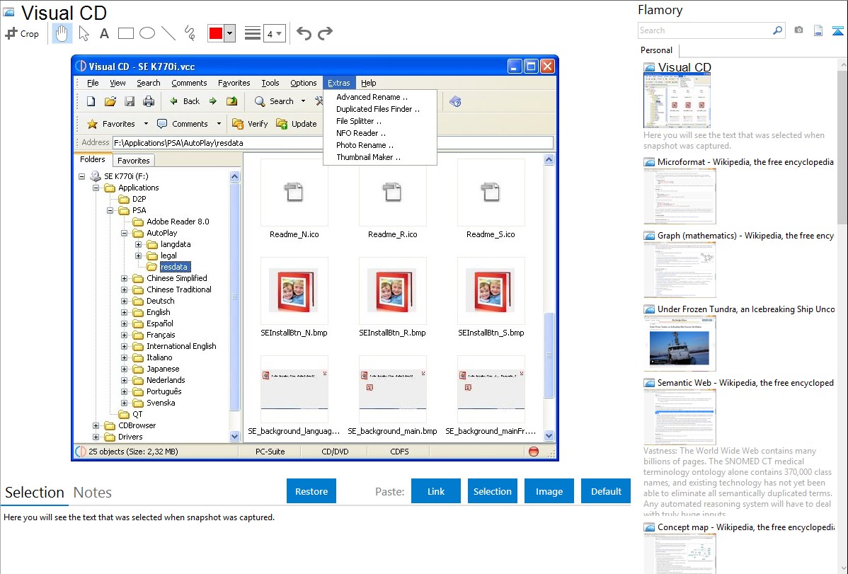The height and width of the screenshot is (574, 848).
Task: Open the Tools menu
Action: pos(270,83)
